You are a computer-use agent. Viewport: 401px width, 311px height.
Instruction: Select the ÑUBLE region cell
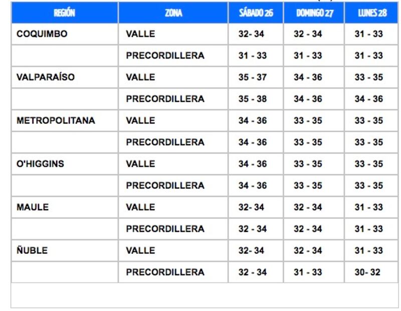[x=65, y=250]
